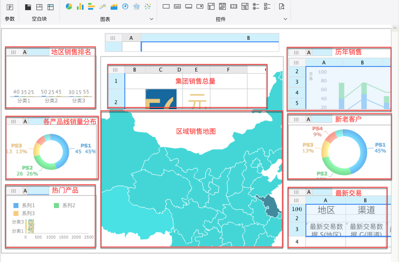Click the PS4 9% label in right donut
Image resolution: width=399 pixels, height=262 pixels.
pos(317,132)
